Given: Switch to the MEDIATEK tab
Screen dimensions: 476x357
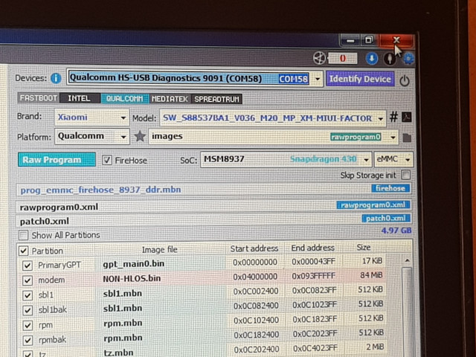Looking at the screenshot, I should (x=170, y=99).
